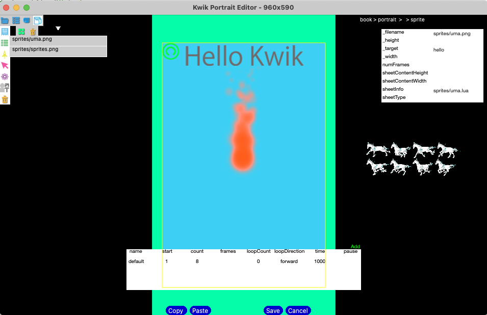Click the loopCount column header
This screenshot has width=487, height=315.
[259, 251]
